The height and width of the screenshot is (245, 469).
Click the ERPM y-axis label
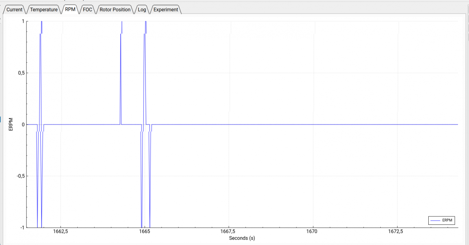coord(11,124)
